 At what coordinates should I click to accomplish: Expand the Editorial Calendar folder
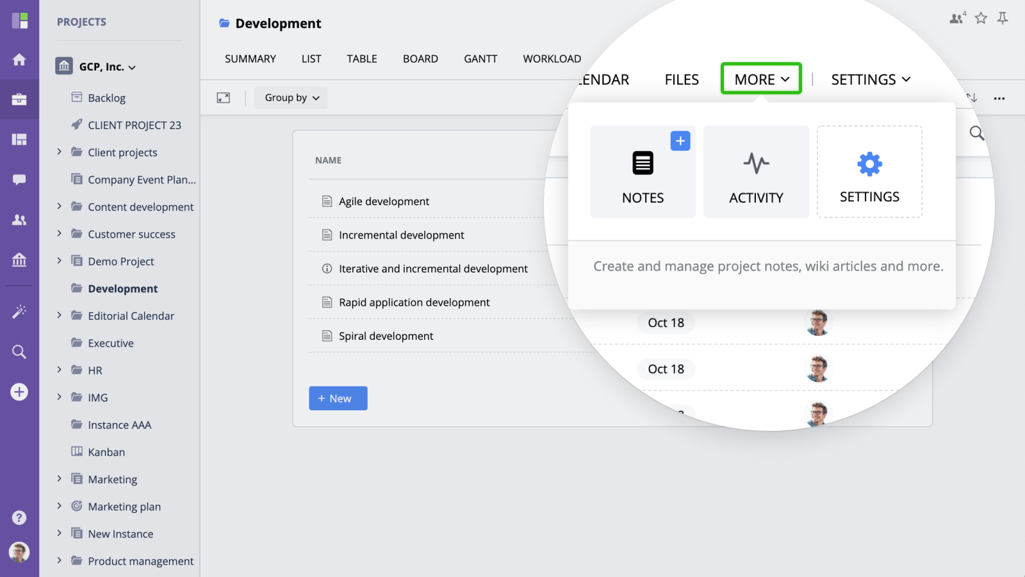click(x=59, y=315)
